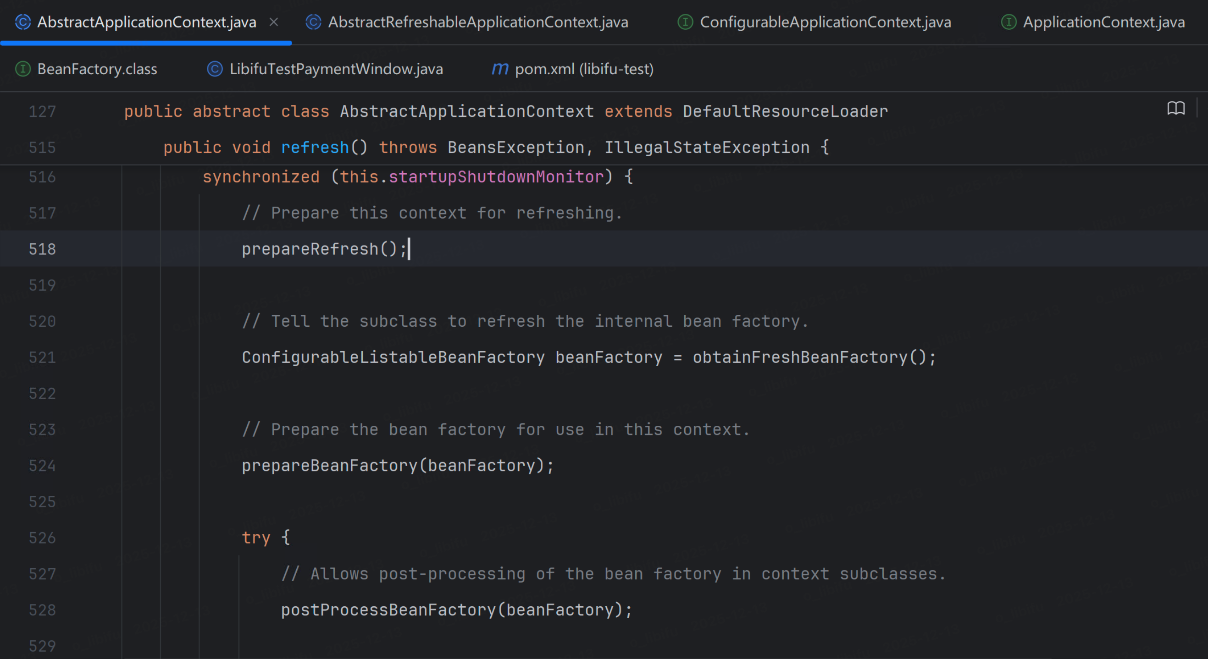Open the pom.xml (libifu-test) tab
The width and height of the screenshot is (1208, 659).
584,69
